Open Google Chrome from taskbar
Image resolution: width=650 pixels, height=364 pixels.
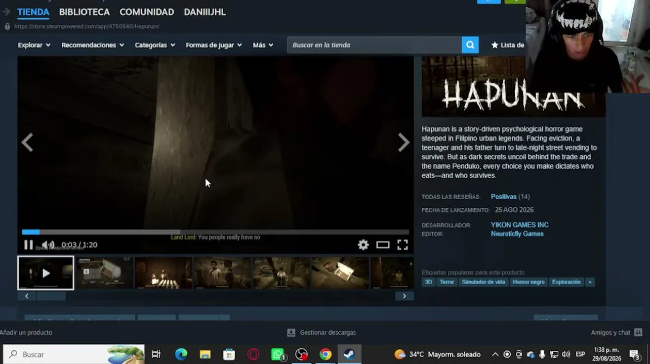click(326, 354)
